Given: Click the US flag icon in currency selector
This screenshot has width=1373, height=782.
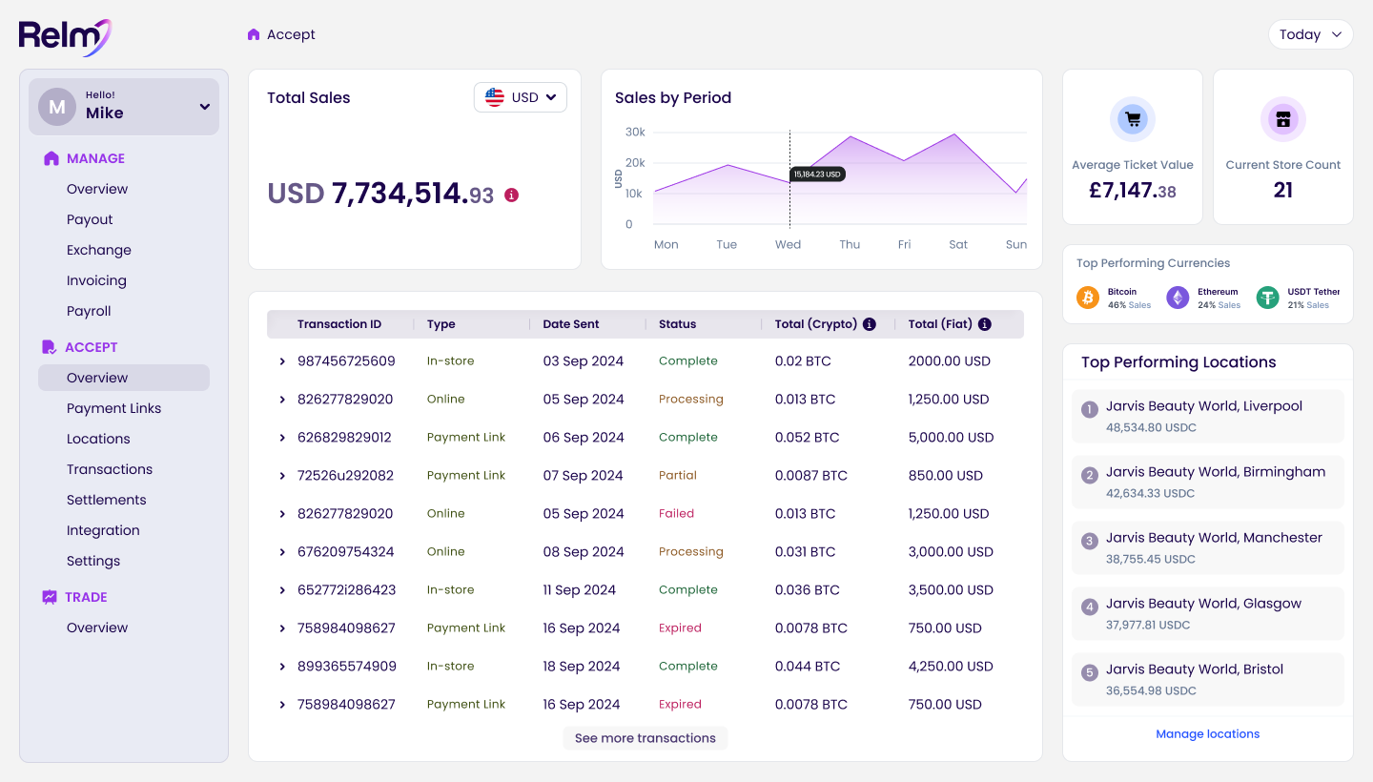Looking at the screenshot, I should [x=495, y=97].
